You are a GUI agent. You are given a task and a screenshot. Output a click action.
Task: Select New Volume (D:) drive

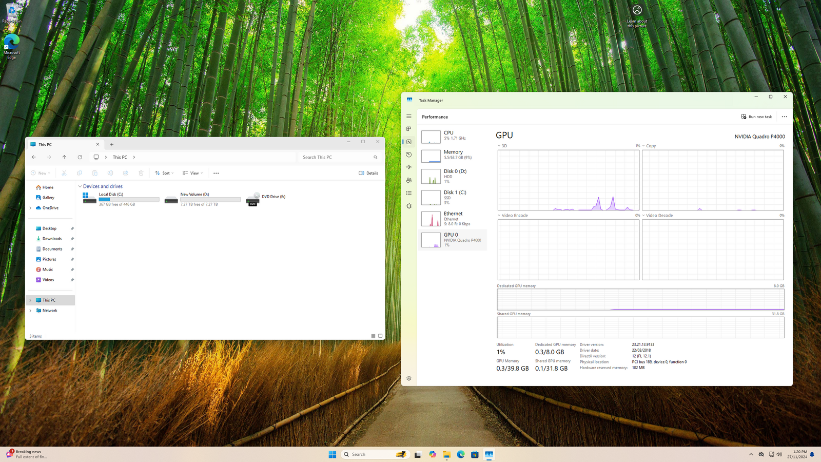coord(203,199)
